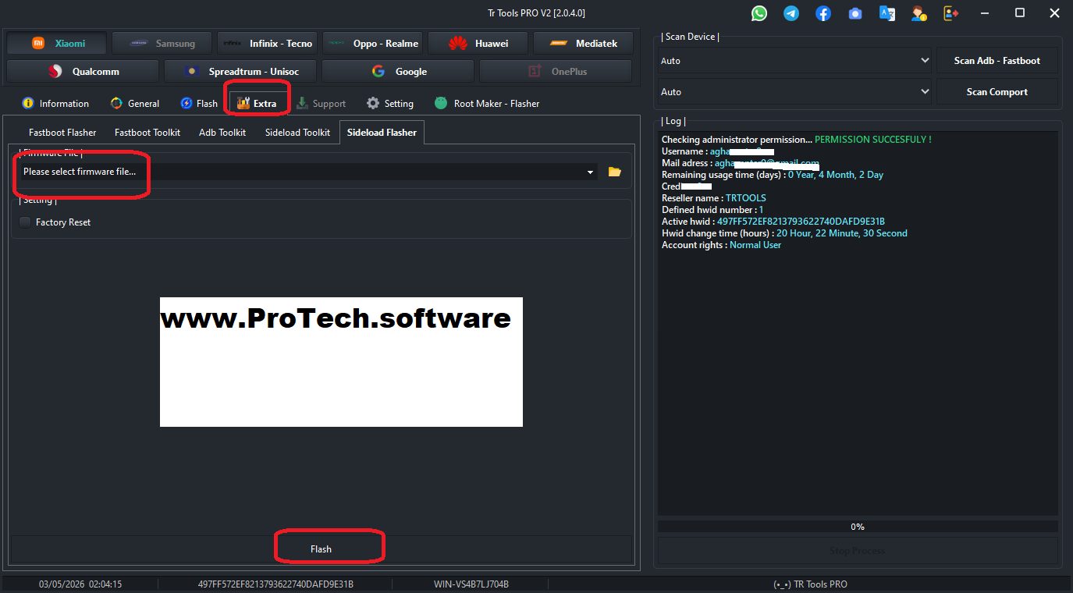Click TR Tools PRO label in status bar

(x=810, y=584)
